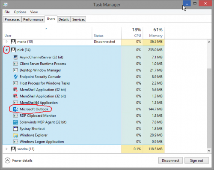
Task: Click the RDP Clipboard Monitor icon
Action: (15, 115)
